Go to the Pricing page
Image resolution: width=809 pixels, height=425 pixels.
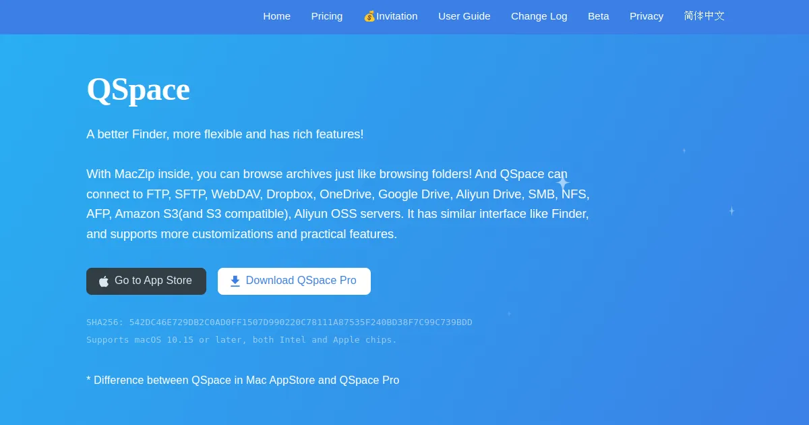(327, 16)
